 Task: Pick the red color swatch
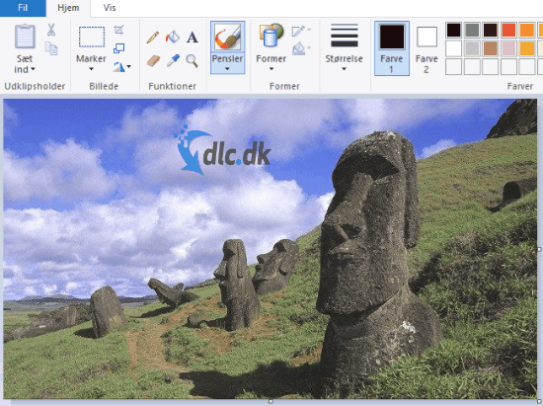[508, 31]
